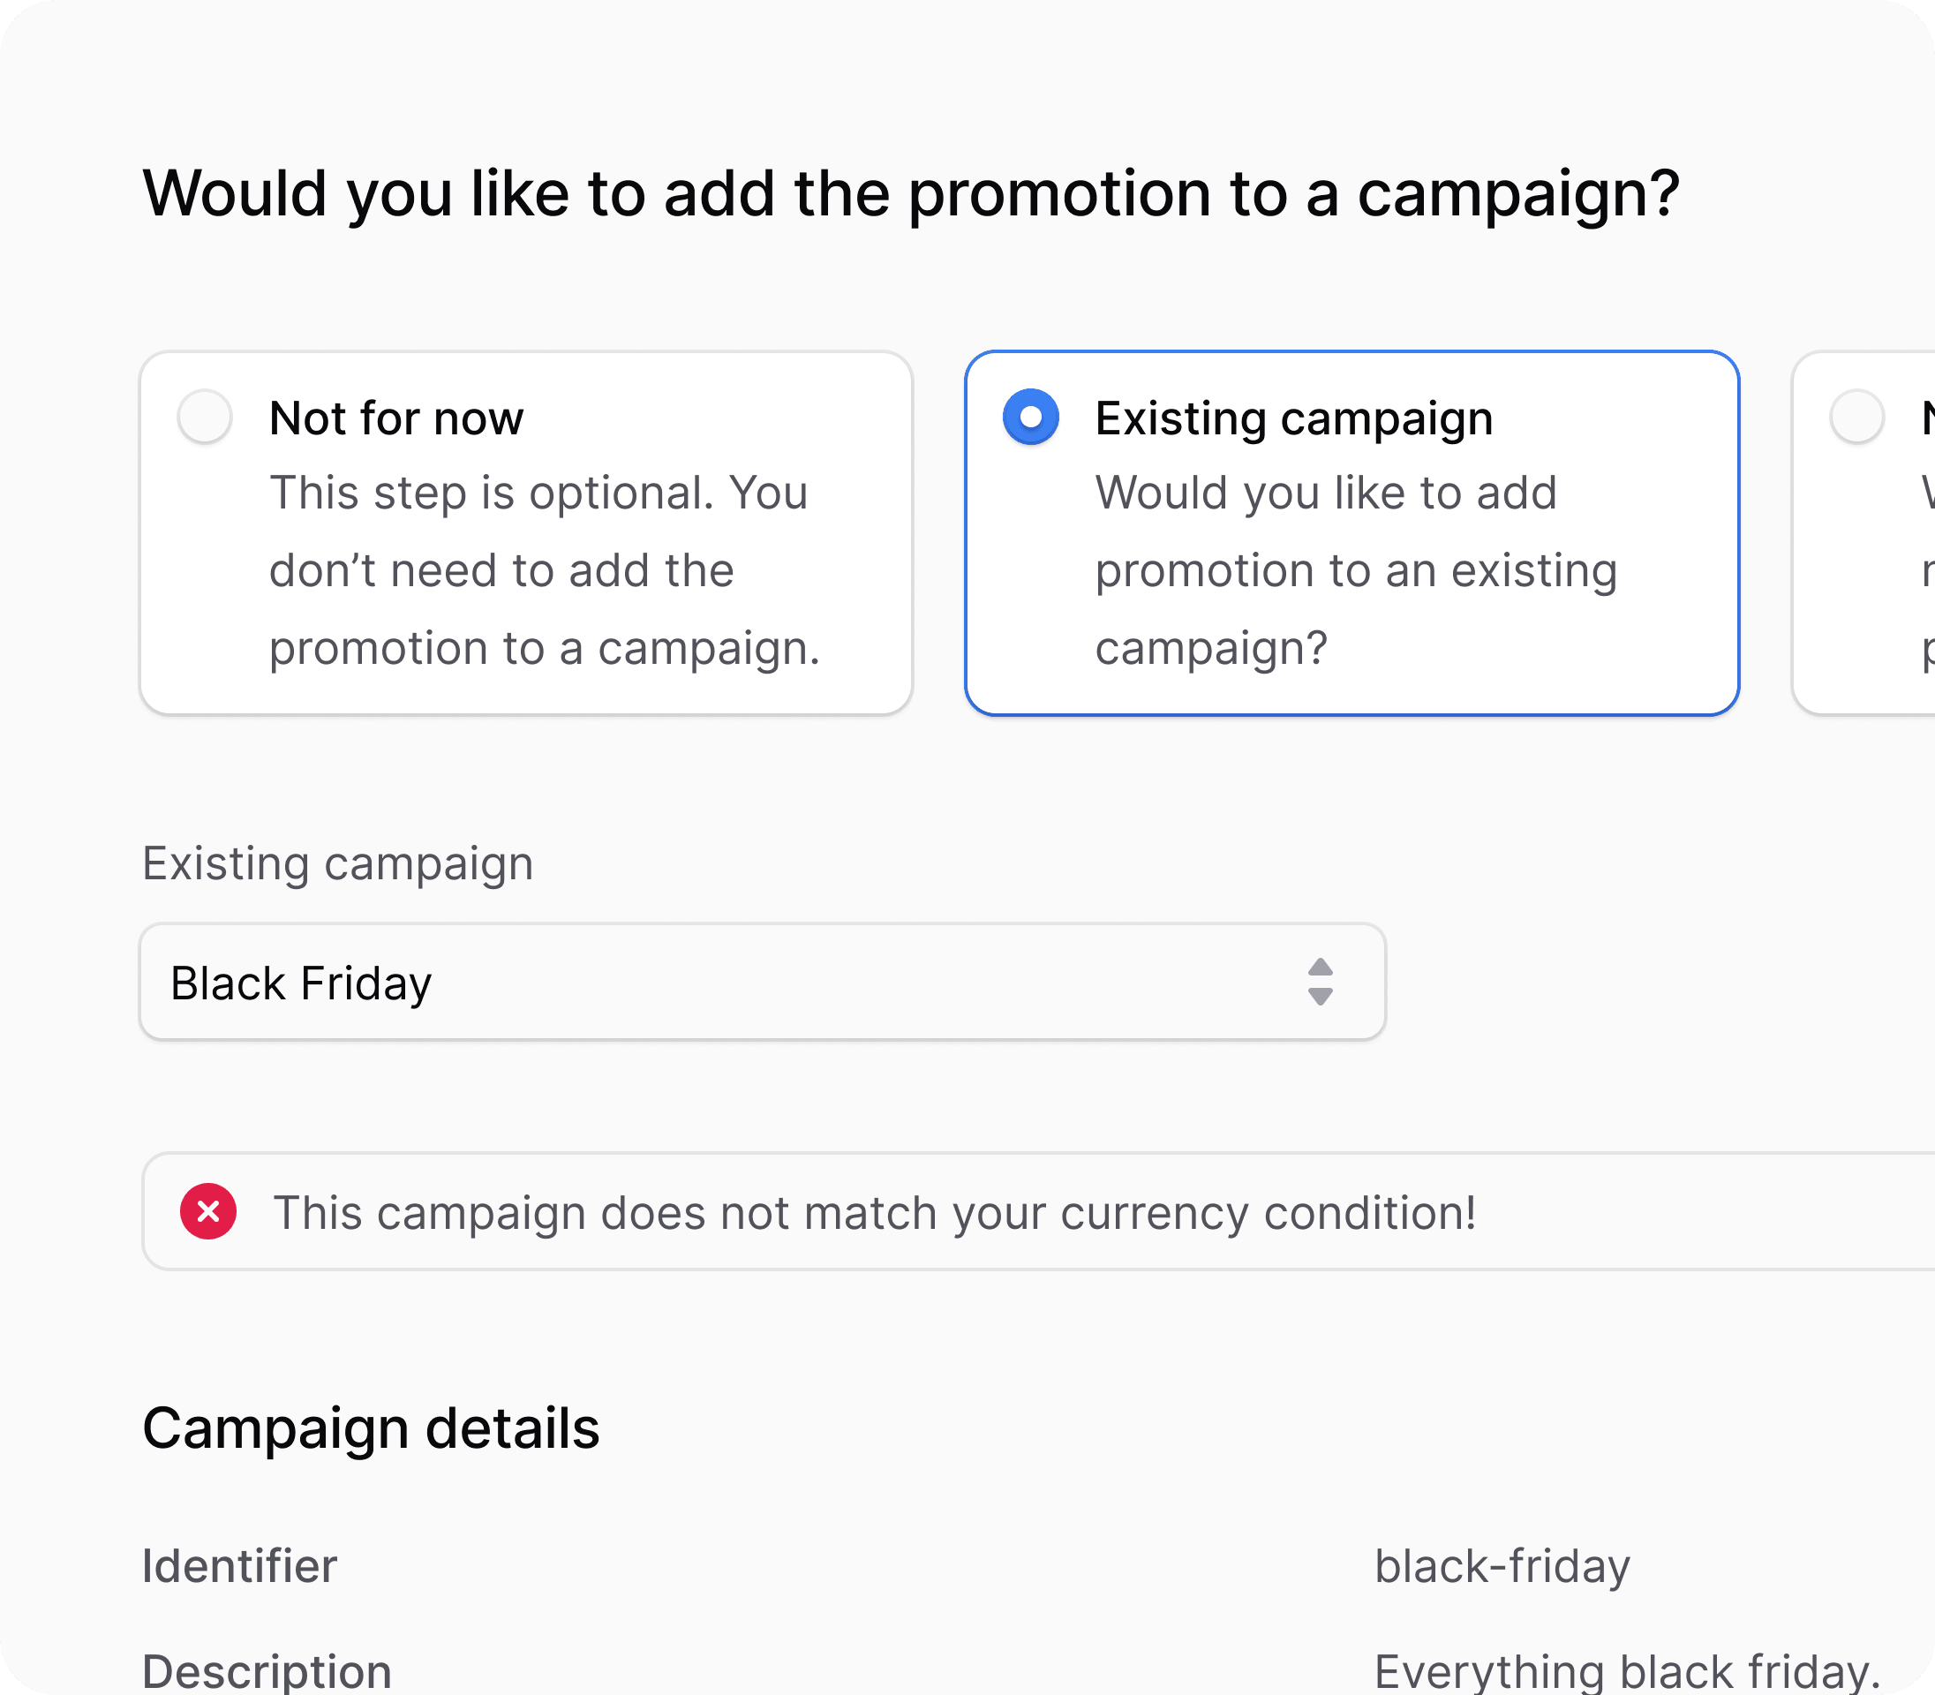Click the 'Description' row label
Image resolution: width=1935 pixels, height=1695 pixels.
pos(267,1670)
